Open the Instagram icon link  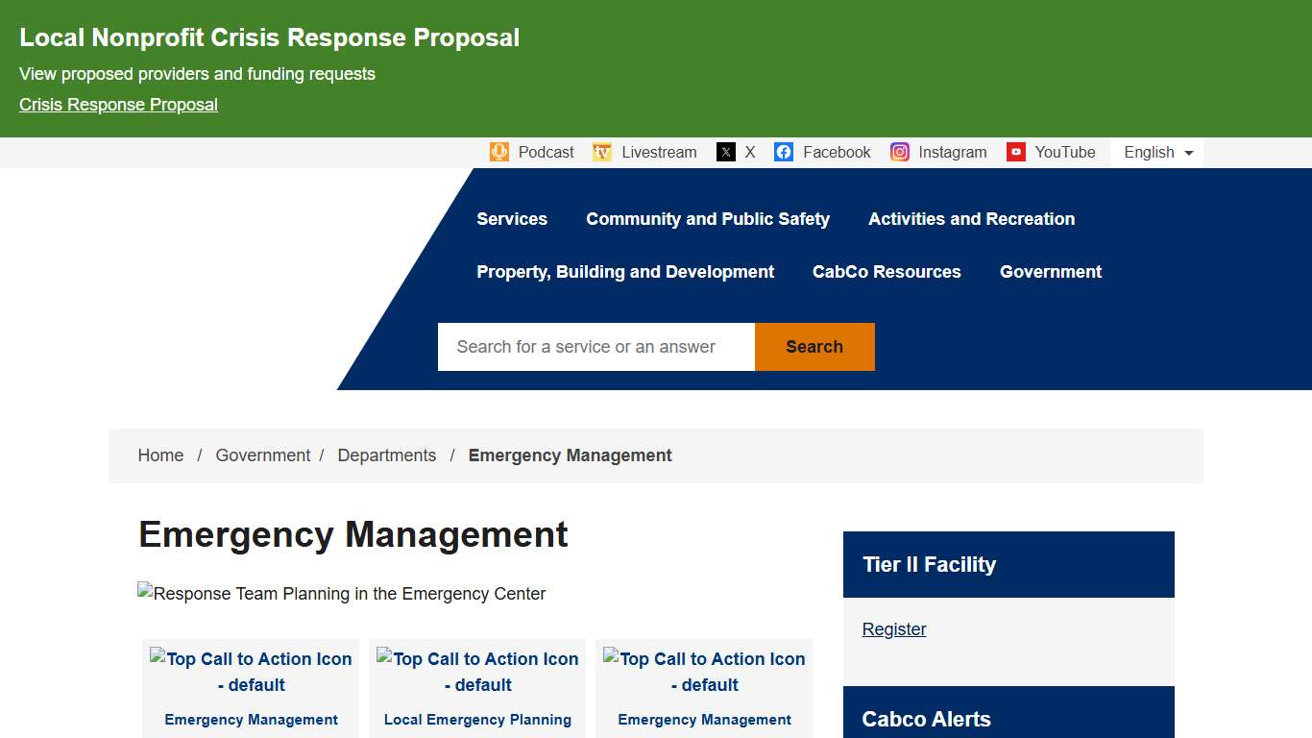pos(899,152)
